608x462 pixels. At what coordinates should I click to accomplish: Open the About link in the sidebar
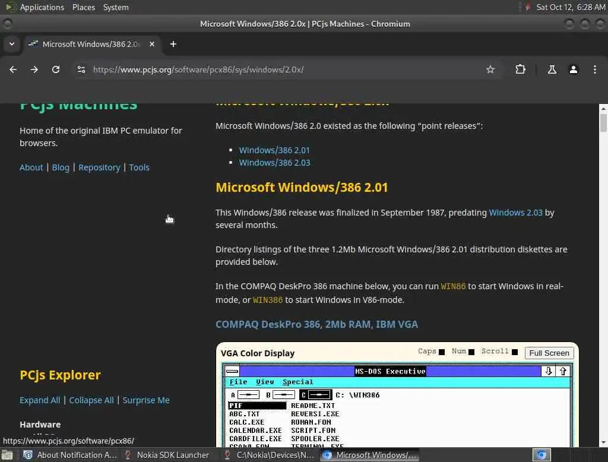click(31, 167)
